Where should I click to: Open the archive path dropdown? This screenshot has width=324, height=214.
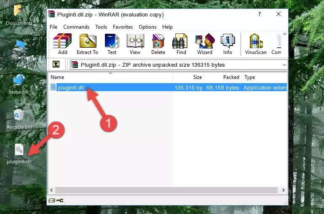click(x=284, y=65)
